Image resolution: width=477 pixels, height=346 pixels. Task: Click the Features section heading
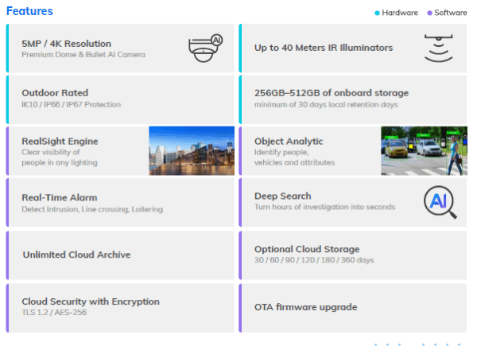point(30,11)
